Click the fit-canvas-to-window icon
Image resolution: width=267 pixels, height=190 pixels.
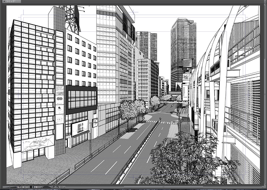(x=31, y=187)
